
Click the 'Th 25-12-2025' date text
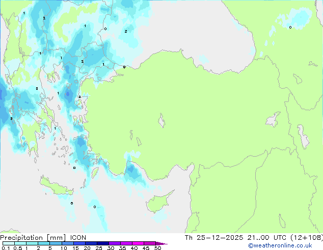(214, 238)
